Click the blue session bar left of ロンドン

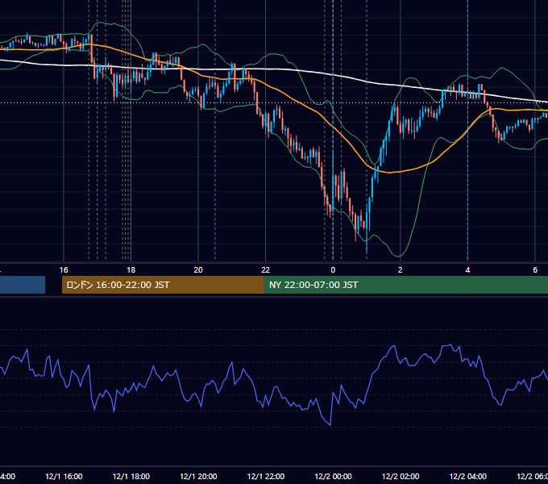23,285
